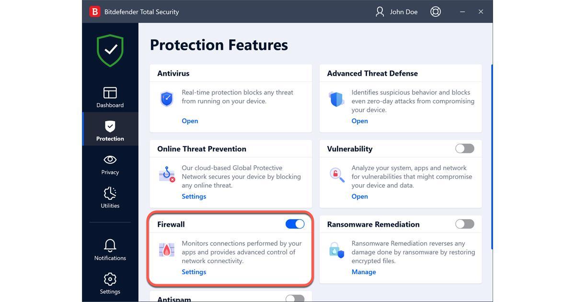Enable the Ransomware Remediation toggle
The width and height of the screenshot is (575, 302).
[x=465, y=224]
